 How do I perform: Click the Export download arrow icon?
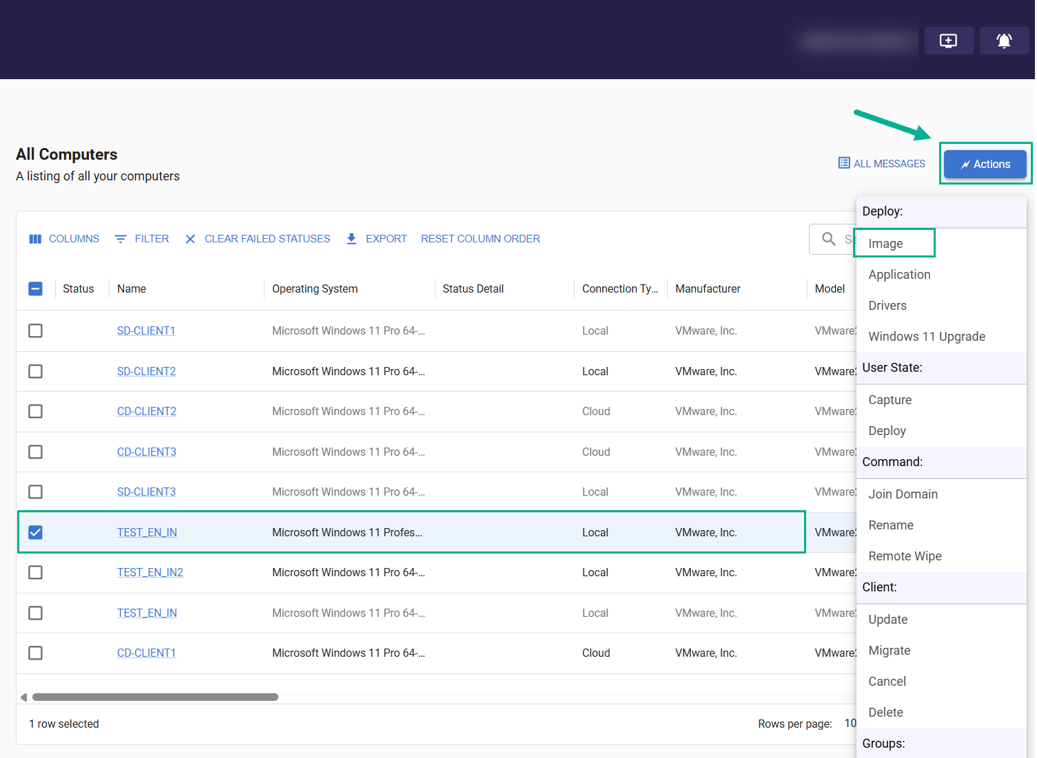[x=351, y=239]
